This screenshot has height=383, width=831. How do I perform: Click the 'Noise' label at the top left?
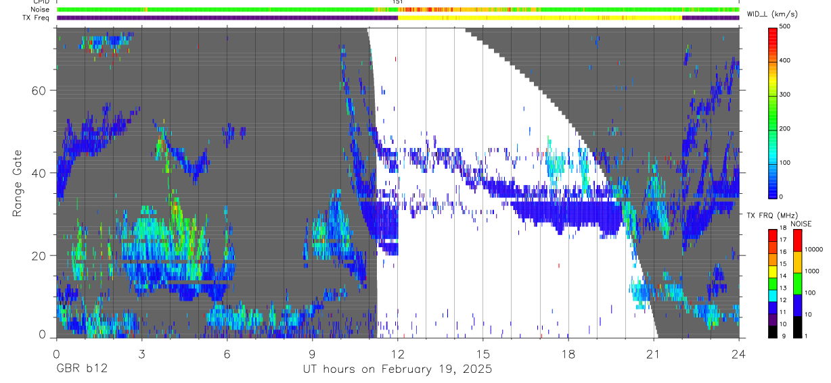tap(39, 9)
